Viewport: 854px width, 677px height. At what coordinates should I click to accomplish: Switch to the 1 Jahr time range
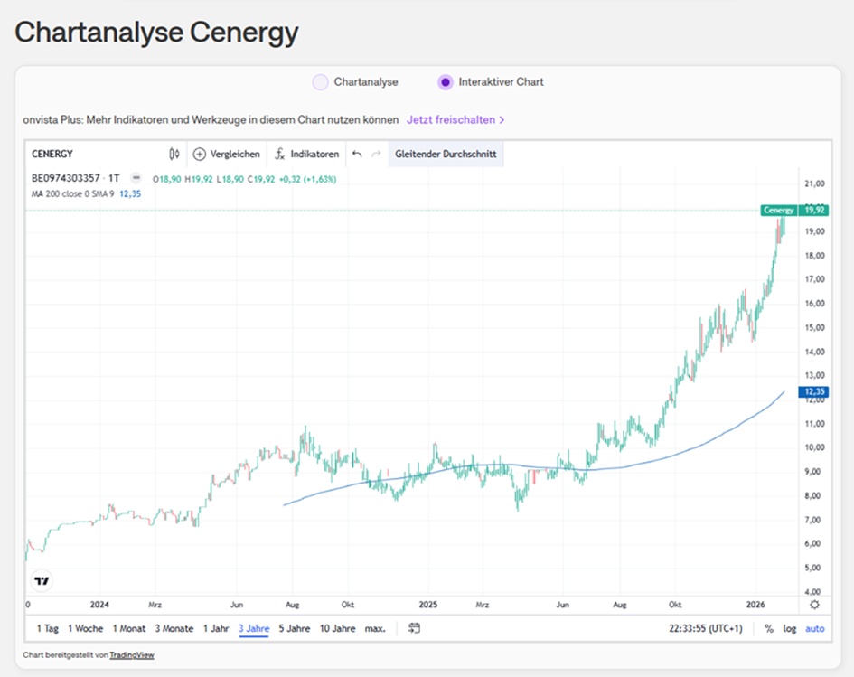216,628
